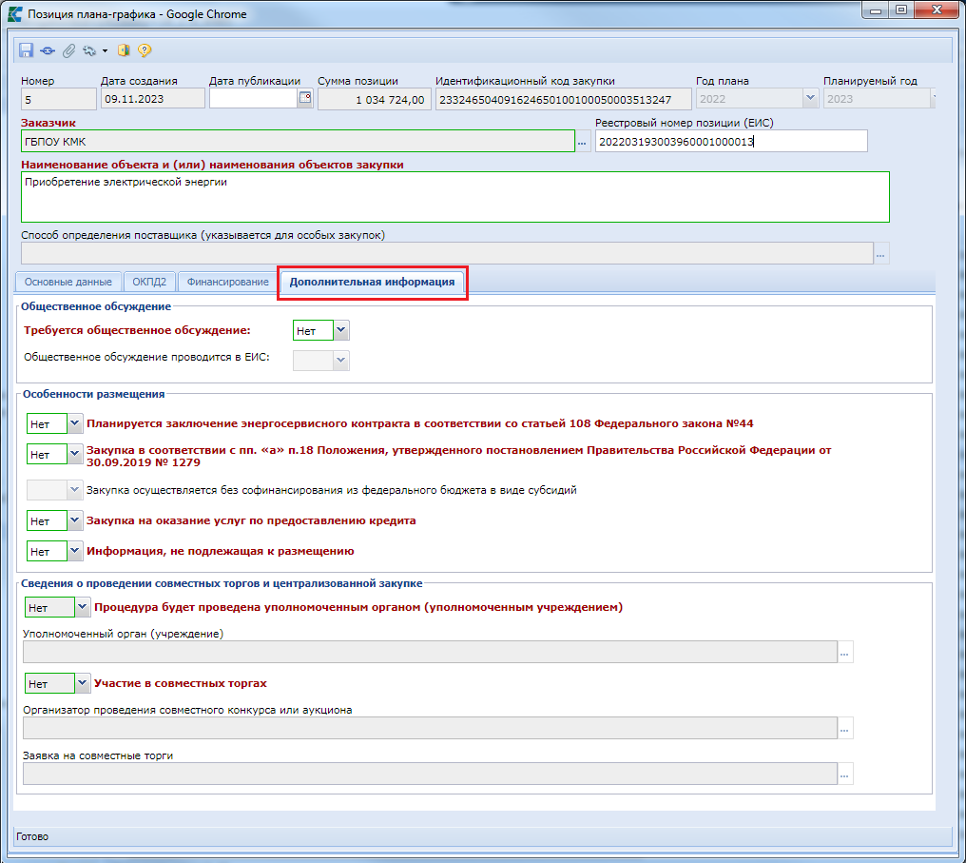Switch to the Основные данные tab
Screen dimensions: 966x863
point(68,282)
